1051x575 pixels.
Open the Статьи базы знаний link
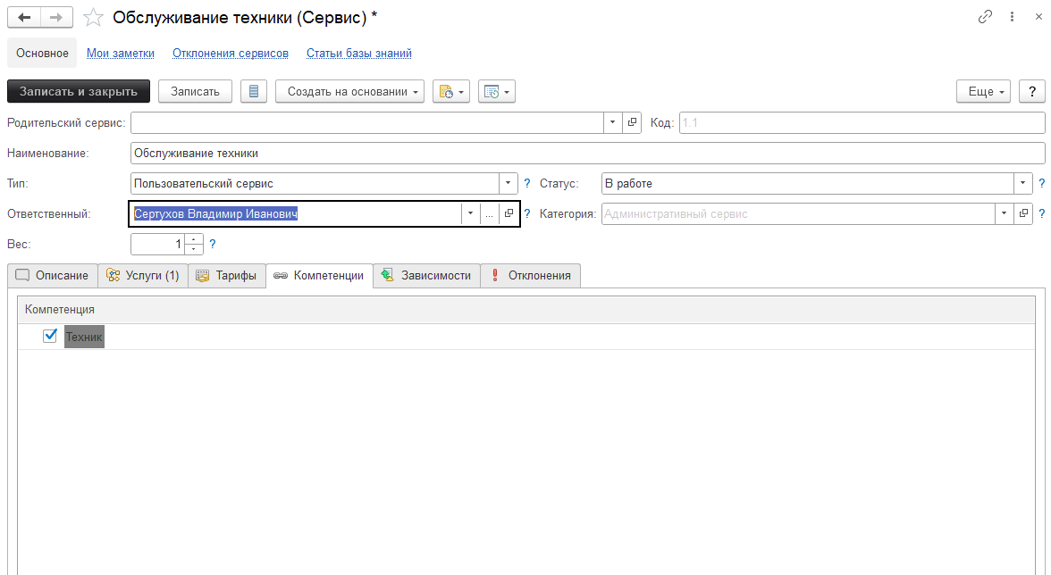(x=358, y=54)
